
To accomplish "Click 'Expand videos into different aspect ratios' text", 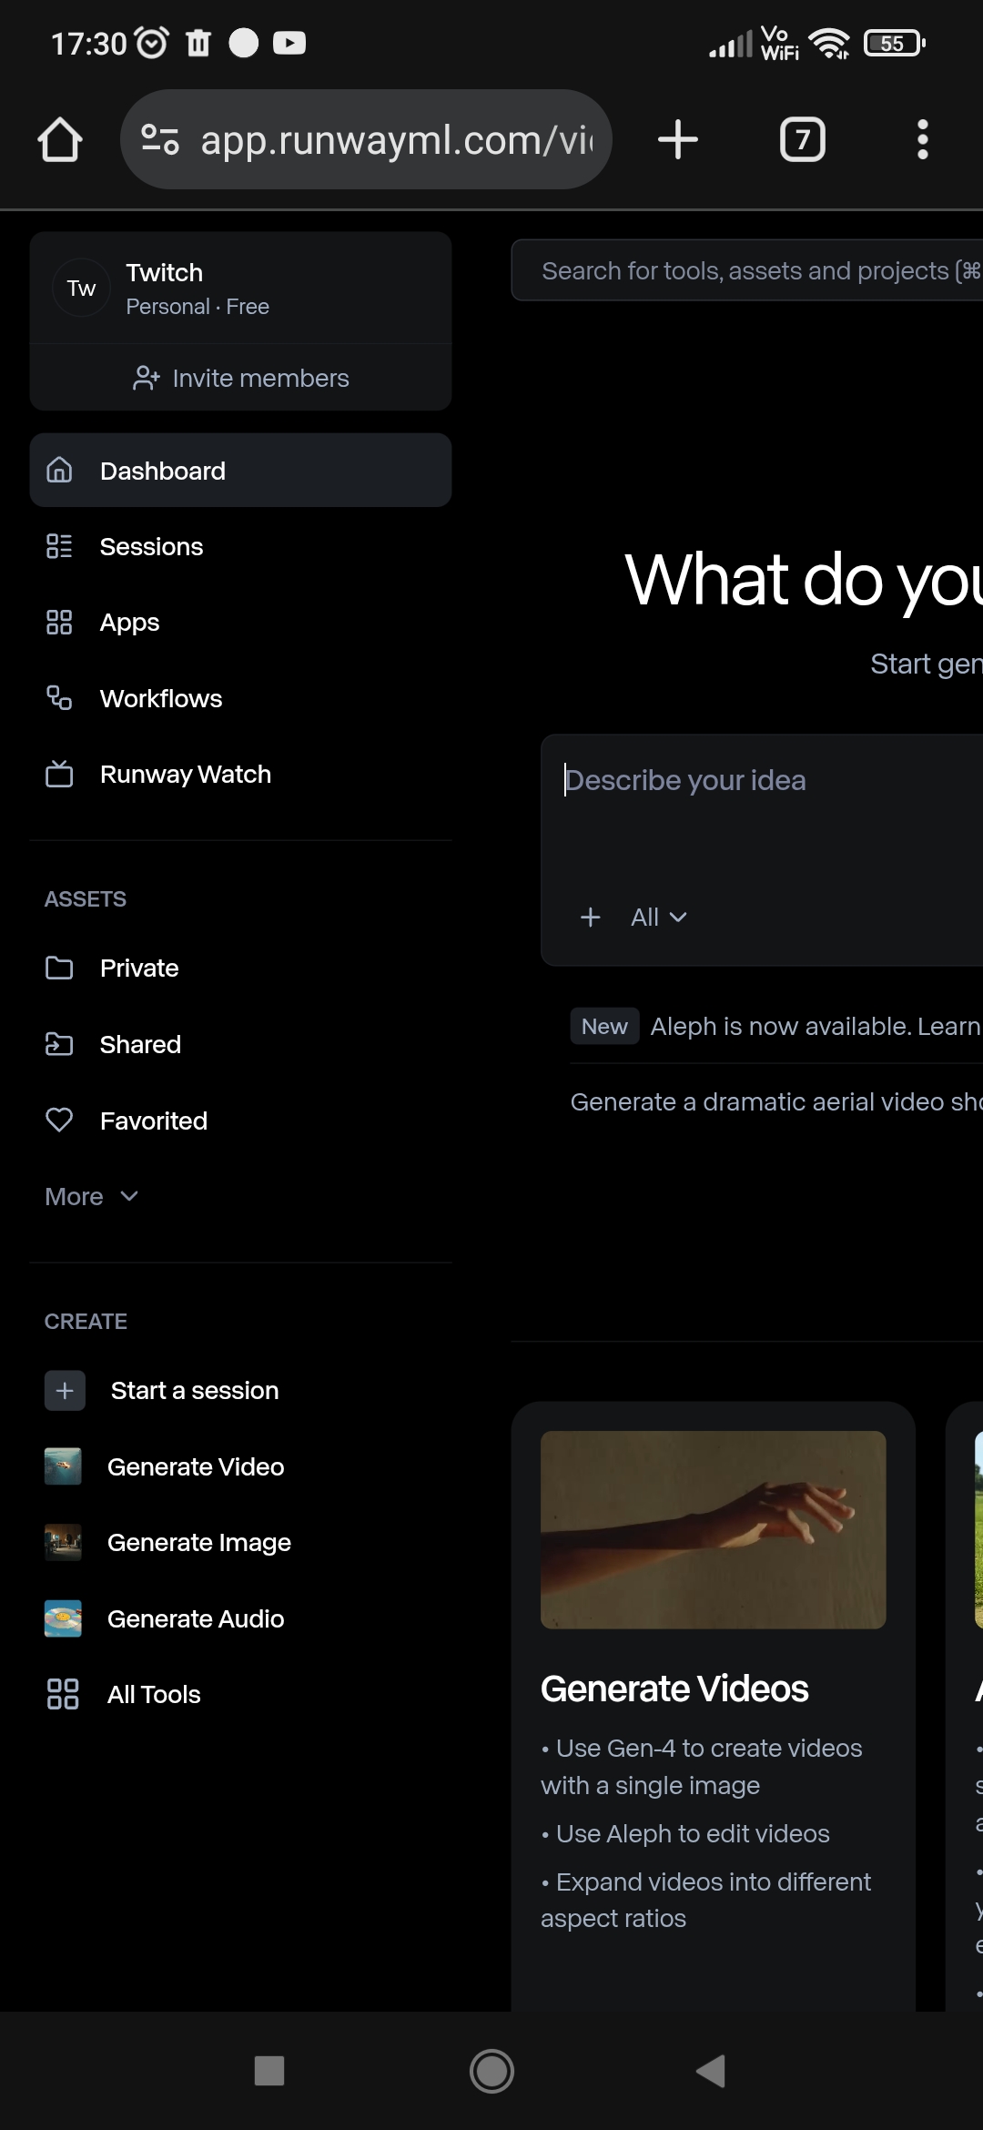I will click(x=706, y=1900).
